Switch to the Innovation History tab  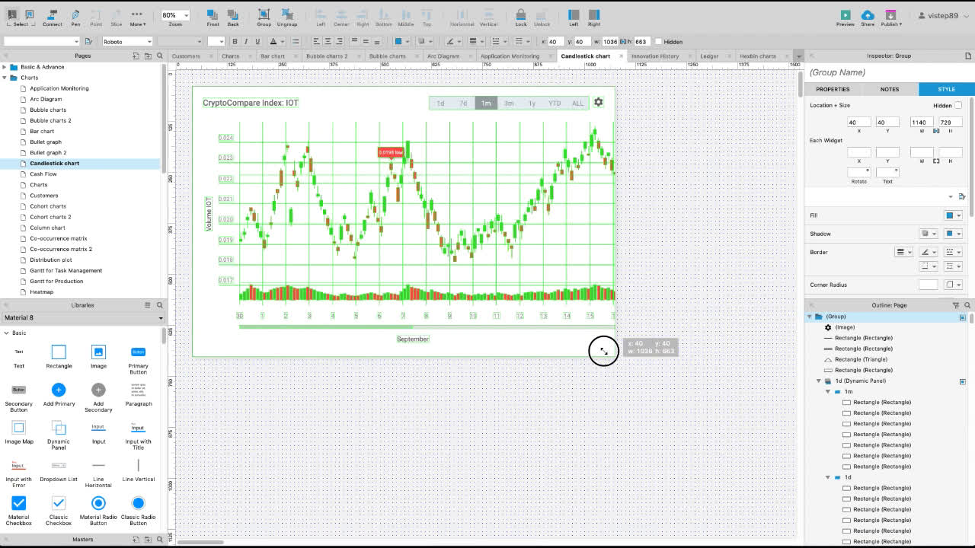pyautogui.click(x=655, y=56)
